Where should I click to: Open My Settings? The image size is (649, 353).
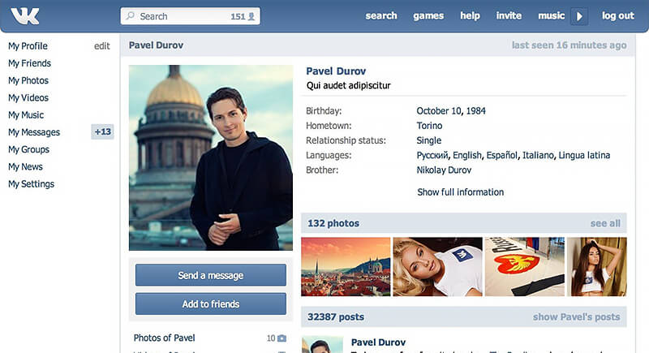click(x=31, y=184)
